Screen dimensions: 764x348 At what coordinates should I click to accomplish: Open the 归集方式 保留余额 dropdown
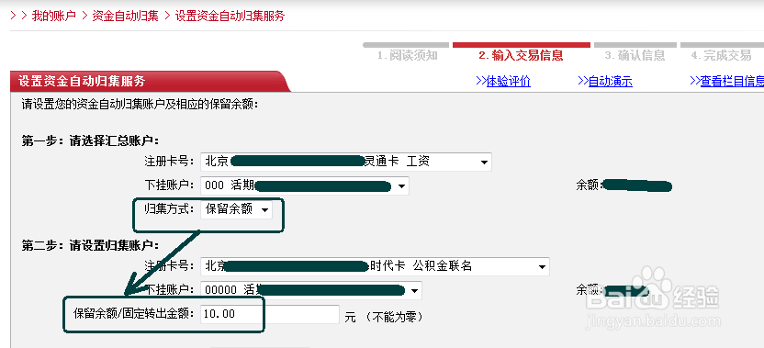coord(236,209)
